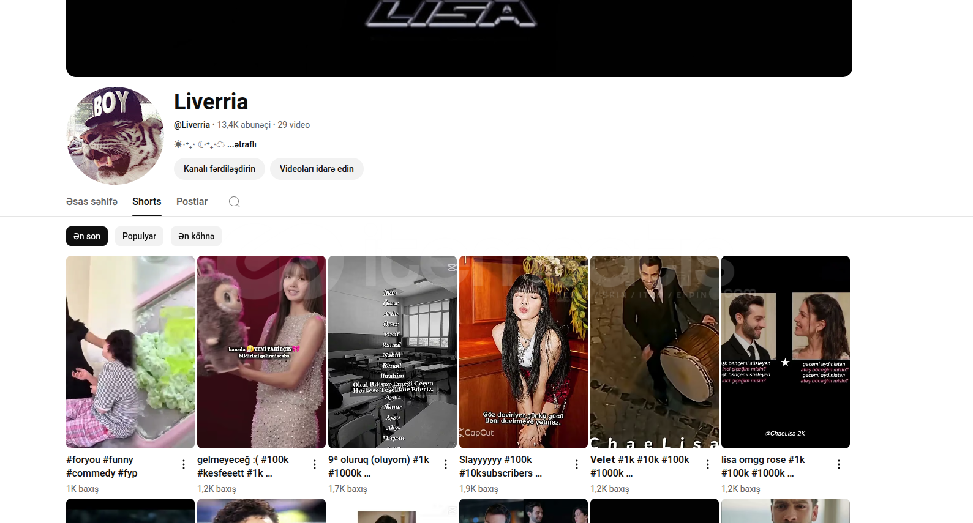Click the '1,7K baxış' view count
The height and width of the screenshot is (523, 973).
(x=348, y=489)
